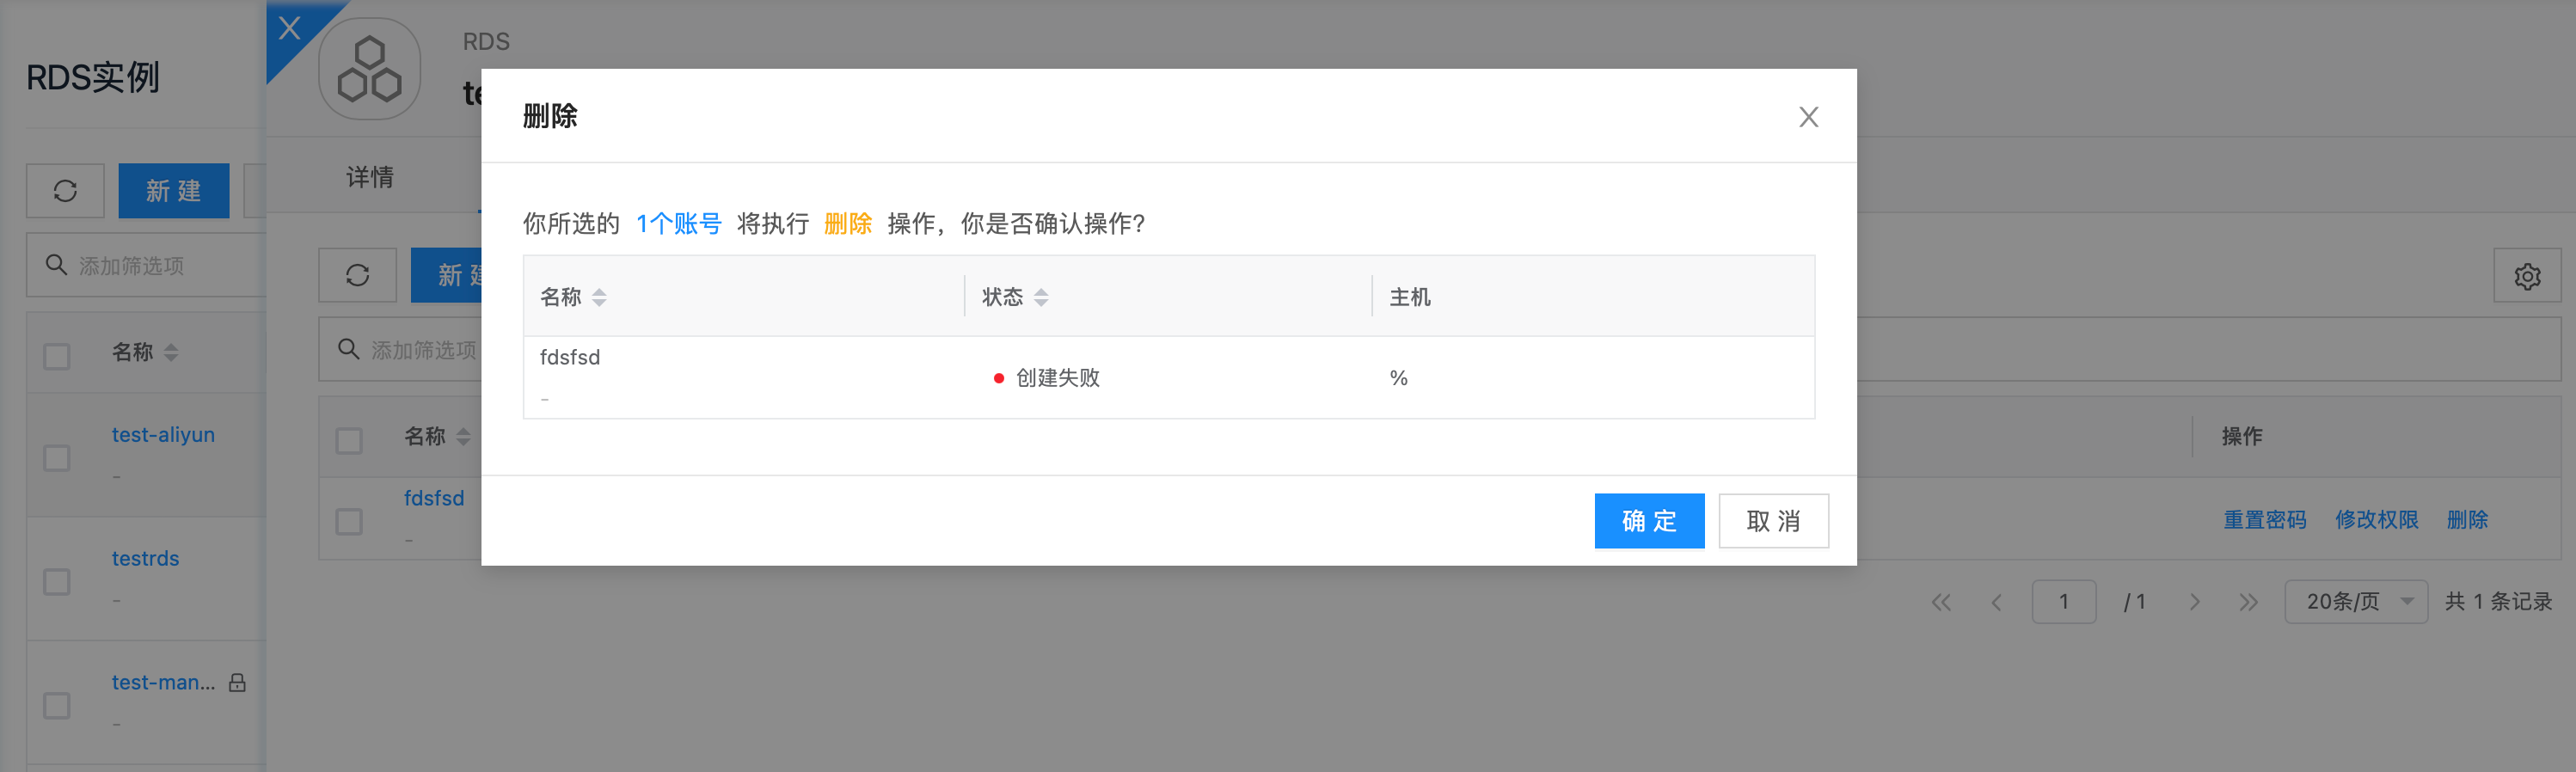Screen dimensions: 2576x772
Task: Click the 取消 cancel button
Action: coord(1772,520)
